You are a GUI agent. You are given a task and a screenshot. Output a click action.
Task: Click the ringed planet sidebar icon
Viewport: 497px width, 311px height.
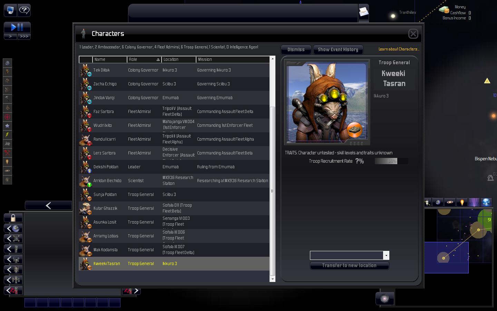7,171
